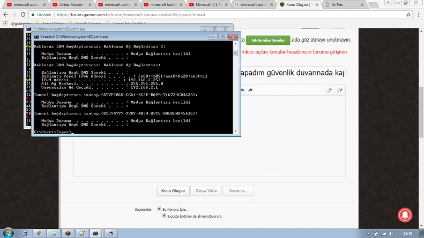Toggle 'E-posta bildirimi de almak istiyorum' checkbox
The image size is (424, 238).
pyautogui.click(x=164, y=216)
